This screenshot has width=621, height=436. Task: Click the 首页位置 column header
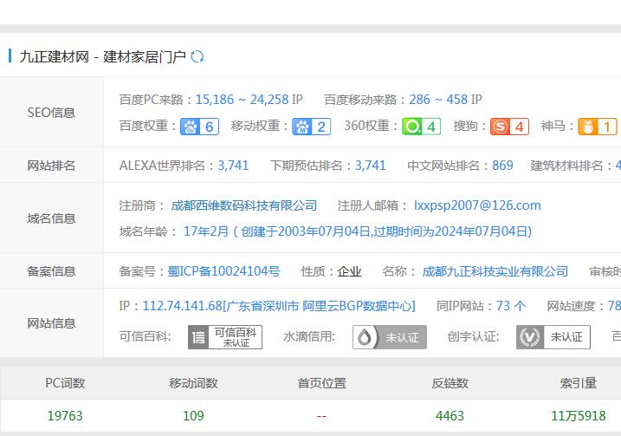[321, 383]
